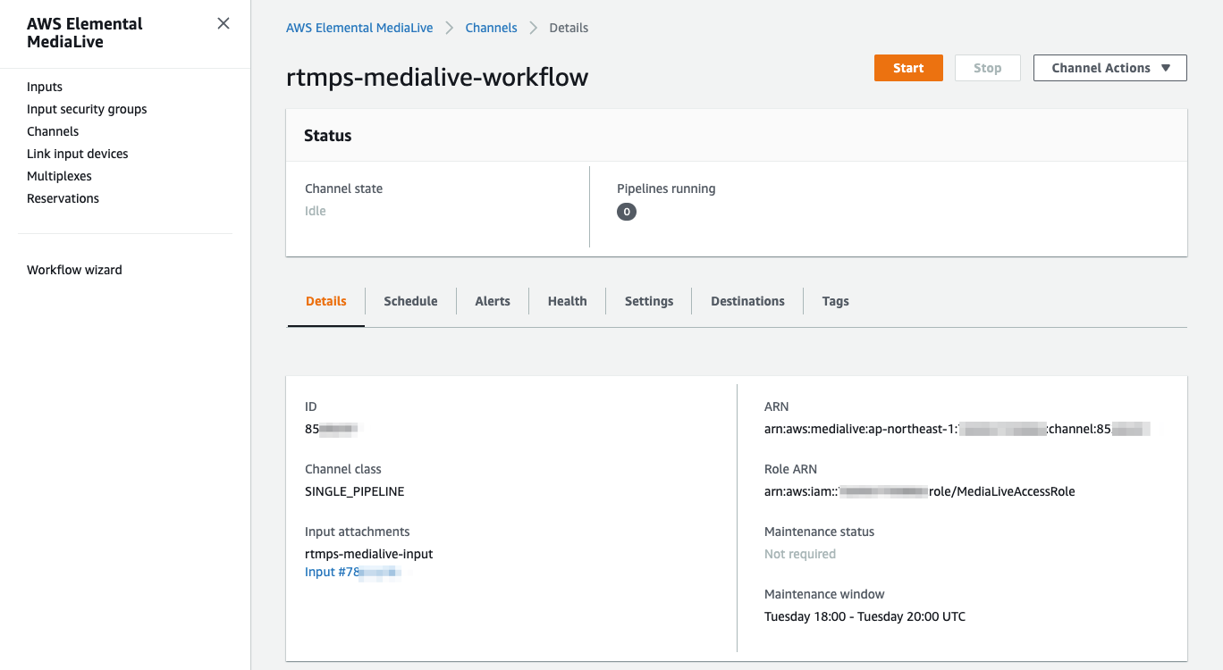Open the Destinations tab
This screenshot has height=670, width=1223.
[747, 301]
